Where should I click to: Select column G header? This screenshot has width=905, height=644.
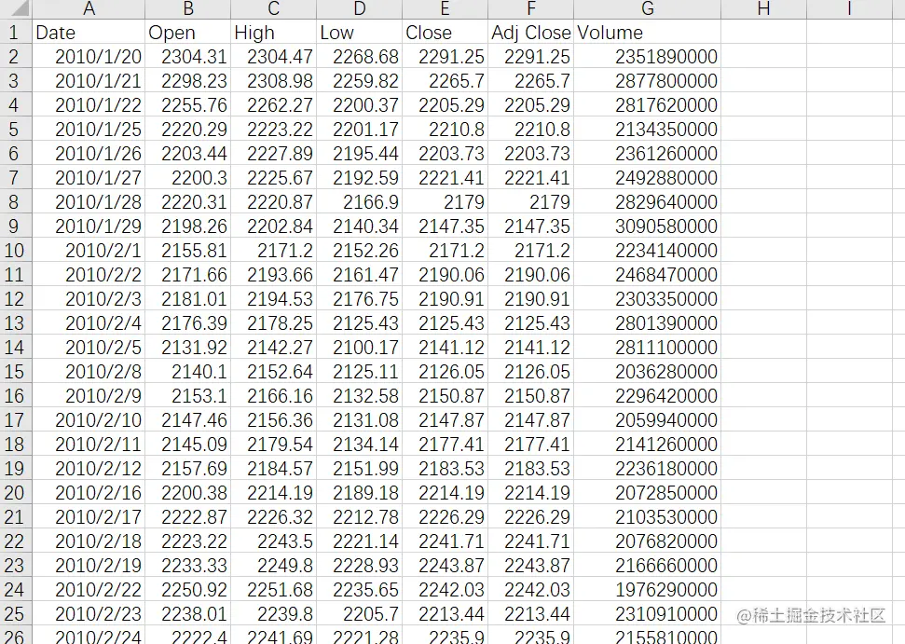coord(648,8)
